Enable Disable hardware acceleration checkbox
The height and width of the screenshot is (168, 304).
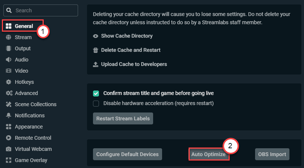pos(96,103)
